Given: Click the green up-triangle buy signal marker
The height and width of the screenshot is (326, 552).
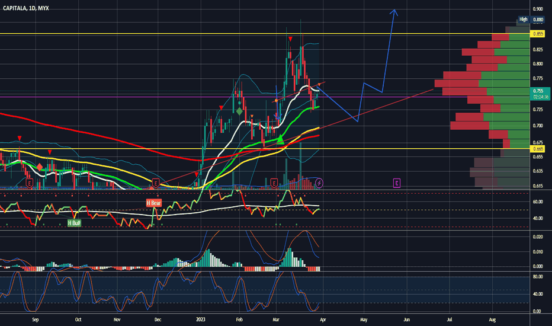Looking at the screenshot, I should 280,139.
